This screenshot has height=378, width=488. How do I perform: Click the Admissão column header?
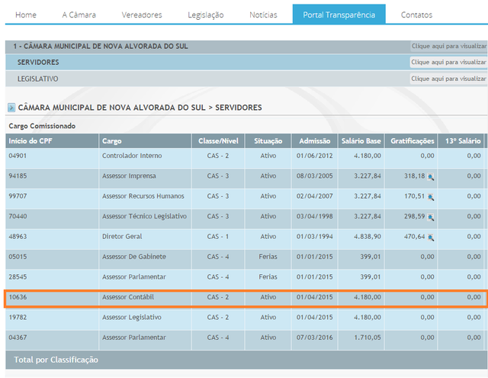[x=314, y=141]
